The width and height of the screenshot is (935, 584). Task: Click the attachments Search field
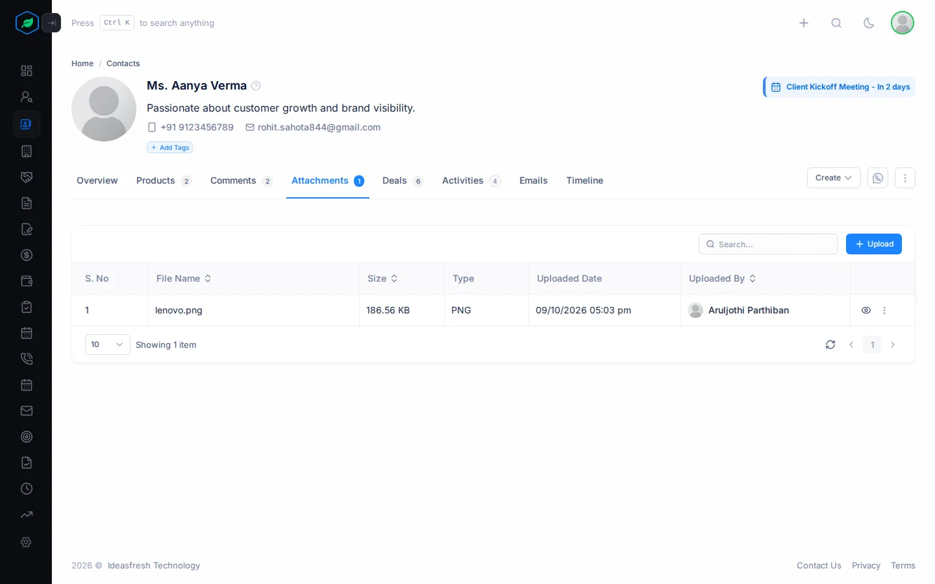coord(768,244)
